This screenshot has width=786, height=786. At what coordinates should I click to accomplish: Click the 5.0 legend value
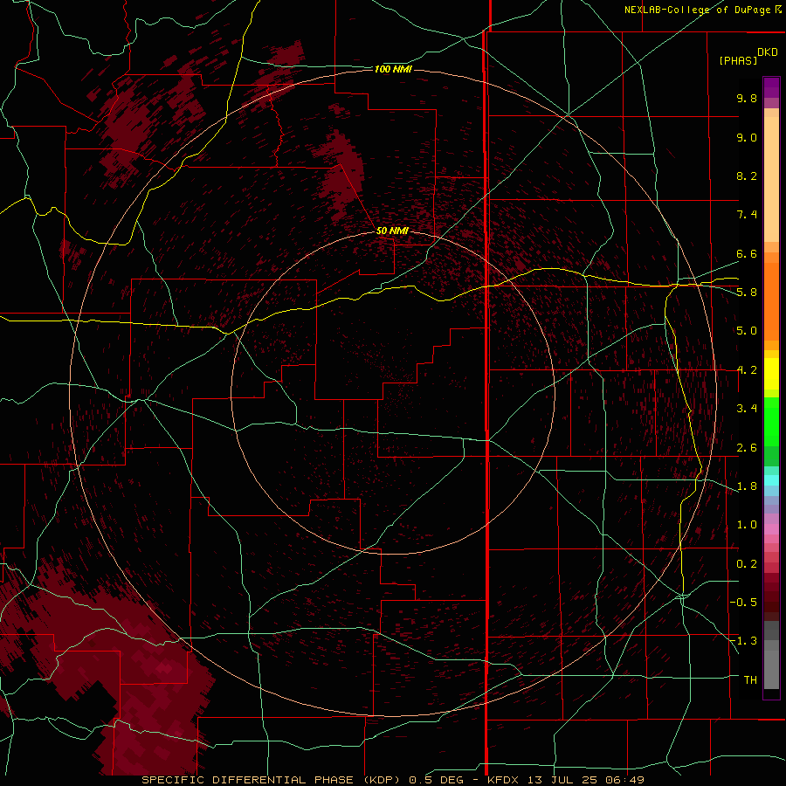(747, 331)
